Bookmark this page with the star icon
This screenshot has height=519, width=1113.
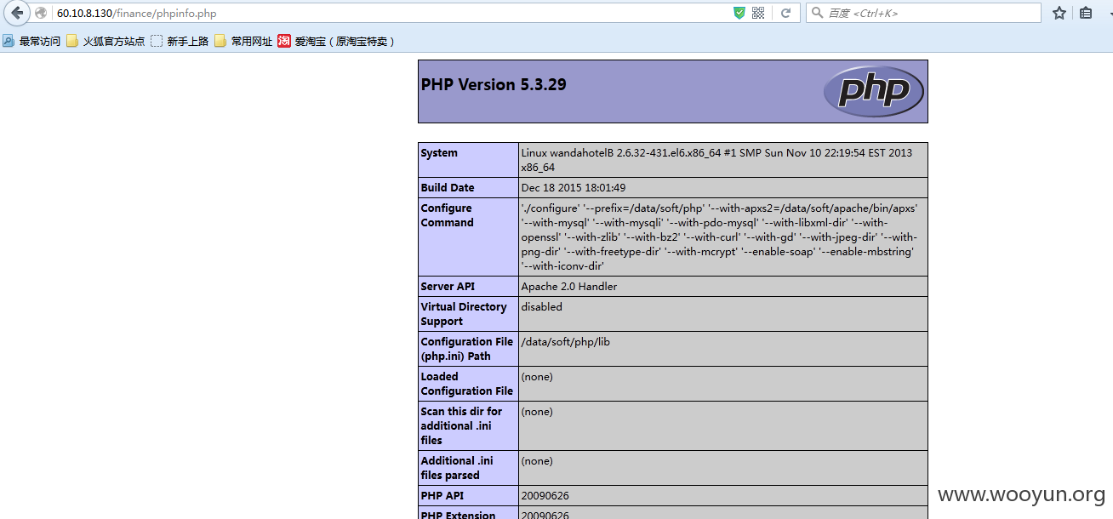point(1059,13)
